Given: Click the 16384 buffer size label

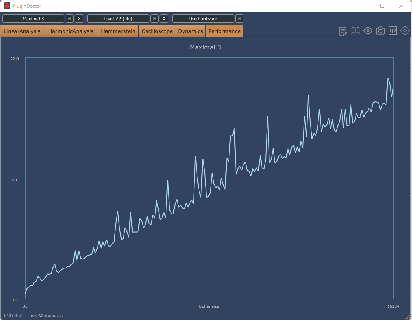Looking at the screenshot, I should click(x=393, y=306).
